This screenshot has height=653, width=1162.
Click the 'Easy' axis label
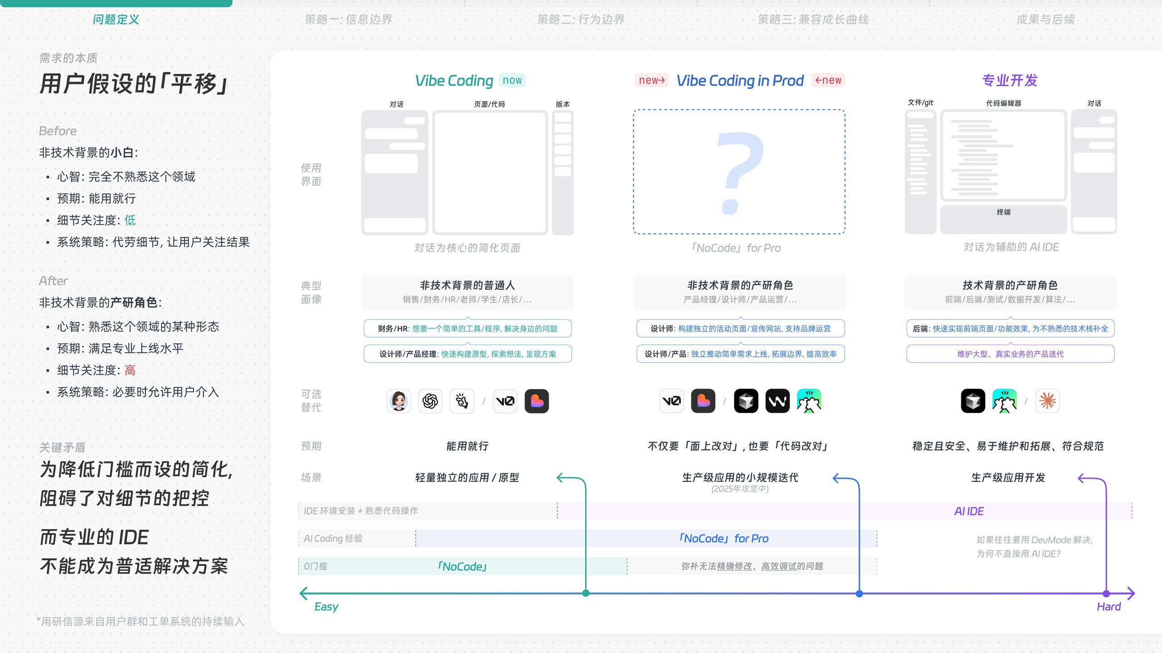click(326, 607)
